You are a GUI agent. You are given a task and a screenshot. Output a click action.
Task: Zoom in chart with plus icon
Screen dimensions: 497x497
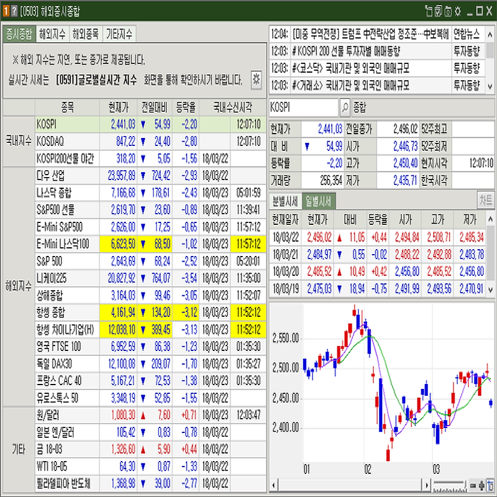click(482, 485)
